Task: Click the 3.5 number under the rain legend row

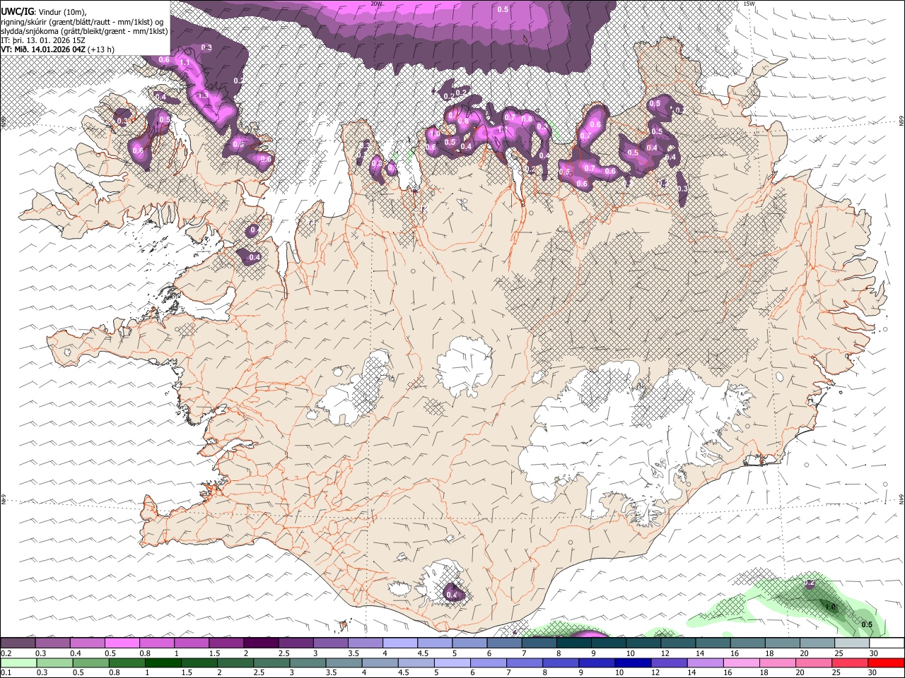Action: pyautogui.click(x=331, y=672)
